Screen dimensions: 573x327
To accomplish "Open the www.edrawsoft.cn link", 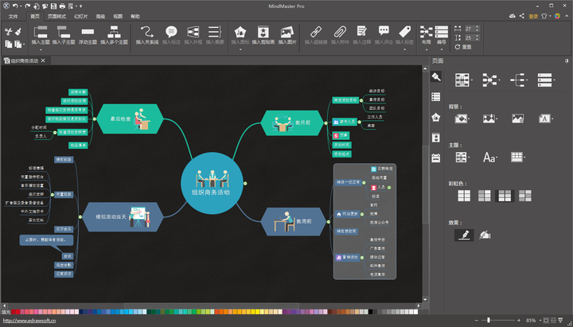I will point(29,321).
